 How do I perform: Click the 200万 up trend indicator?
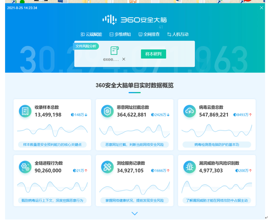244,171
